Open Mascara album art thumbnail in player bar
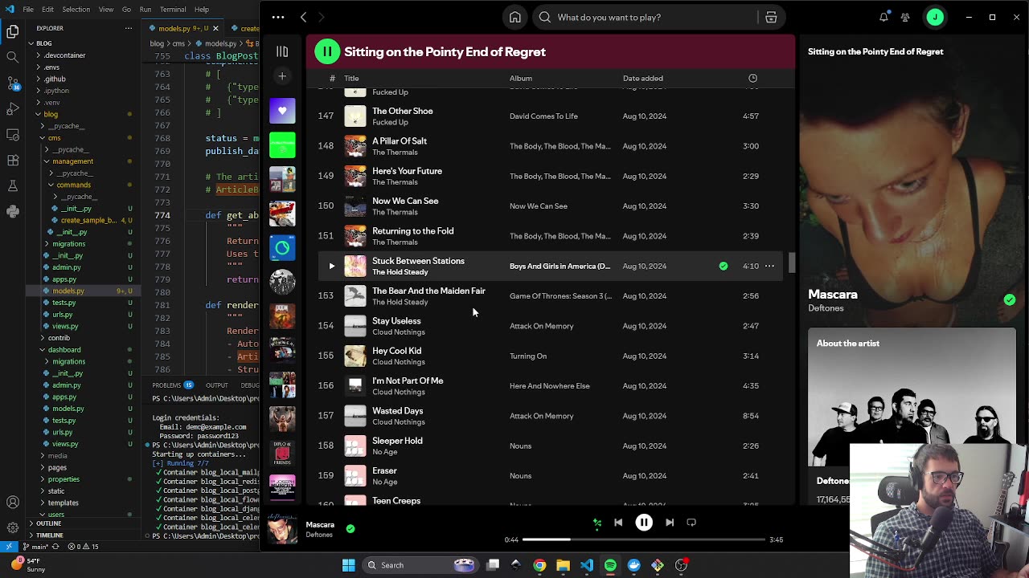The width and height of the screenshot is (1029, 578). 282,528
